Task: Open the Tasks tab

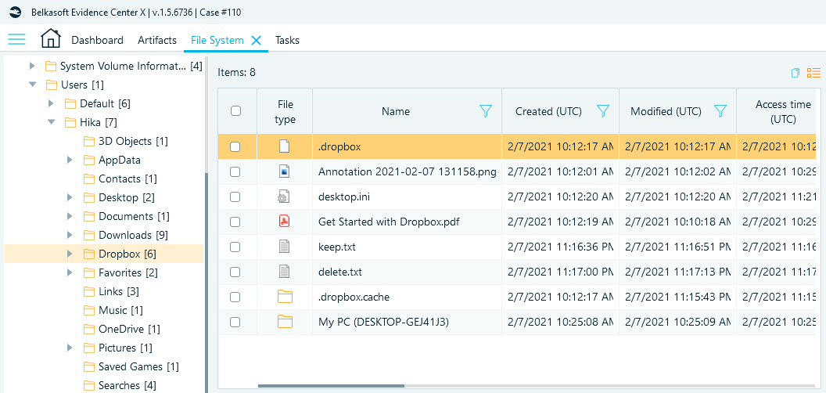Action: tap(287, 40)
